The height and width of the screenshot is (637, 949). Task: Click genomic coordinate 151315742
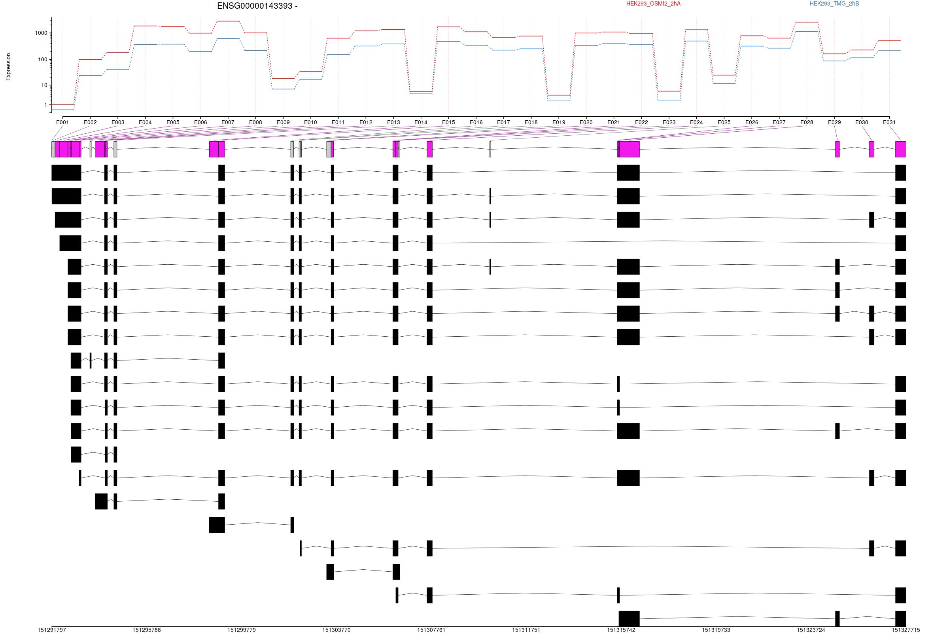621,630
